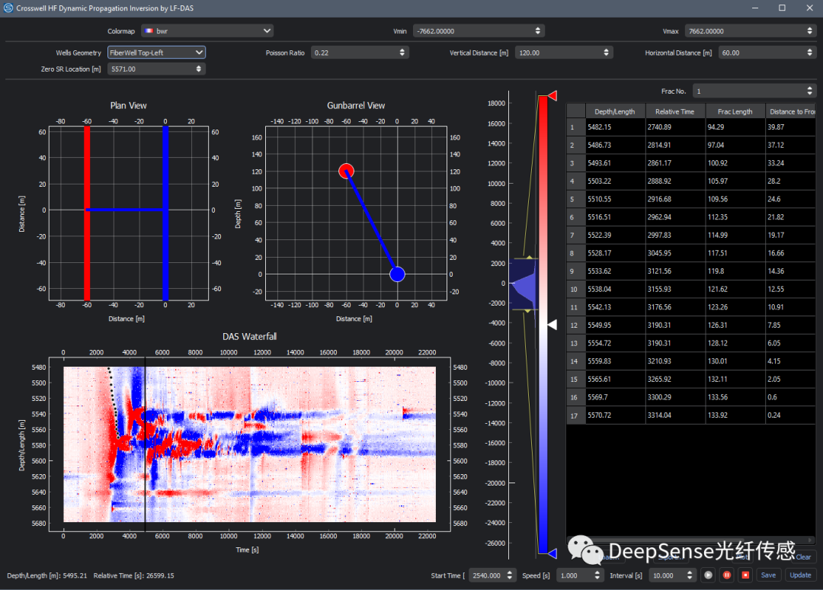823x590 pixels.
Task: Click the white middle colorbar marker triangle
Action: (x=552, y=325)
